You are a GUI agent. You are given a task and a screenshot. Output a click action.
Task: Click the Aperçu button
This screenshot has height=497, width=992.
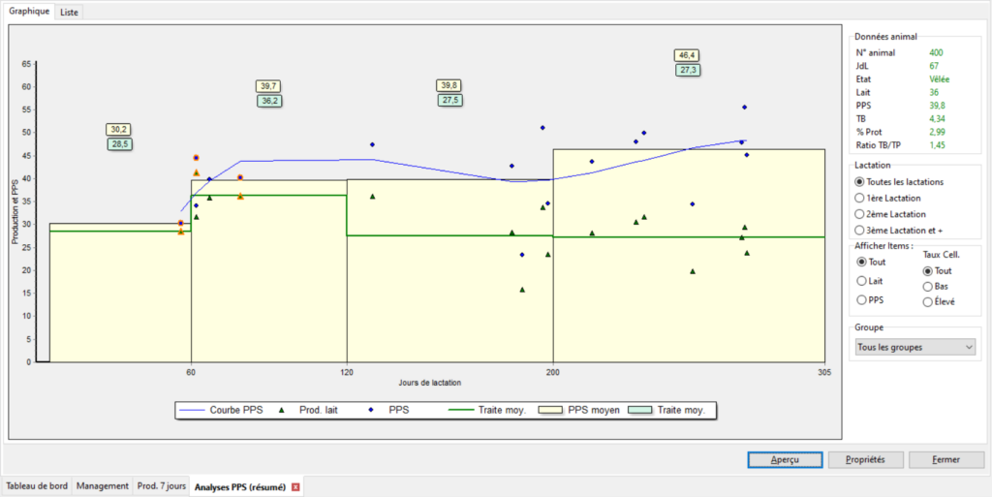point(785,460)
